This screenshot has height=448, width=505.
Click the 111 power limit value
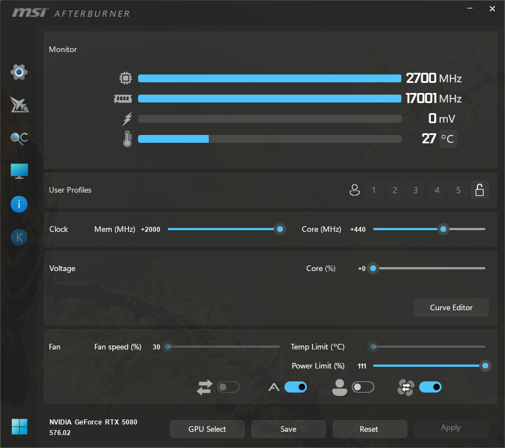point(362,366)
